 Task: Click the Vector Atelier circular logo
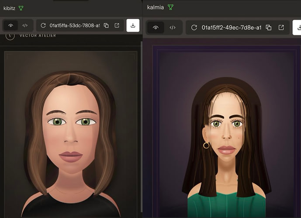10,36
